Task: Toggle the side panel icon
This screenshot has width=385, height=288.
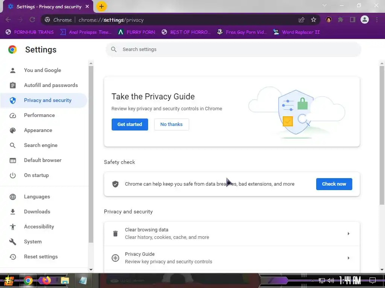Action: pyautogui.click(x=353, y=20)
